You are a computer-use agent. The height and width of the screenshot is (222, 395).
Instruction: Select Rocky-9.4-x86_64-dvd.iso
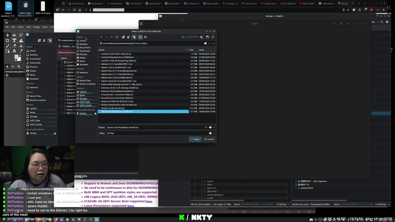(x=113, y=108)
